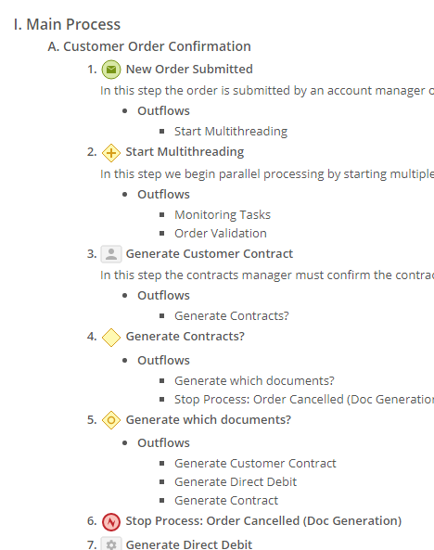The image size is (434, 550).
Task: Click the inclusive gateway circle-diamond icon
Action: (111, 420)
